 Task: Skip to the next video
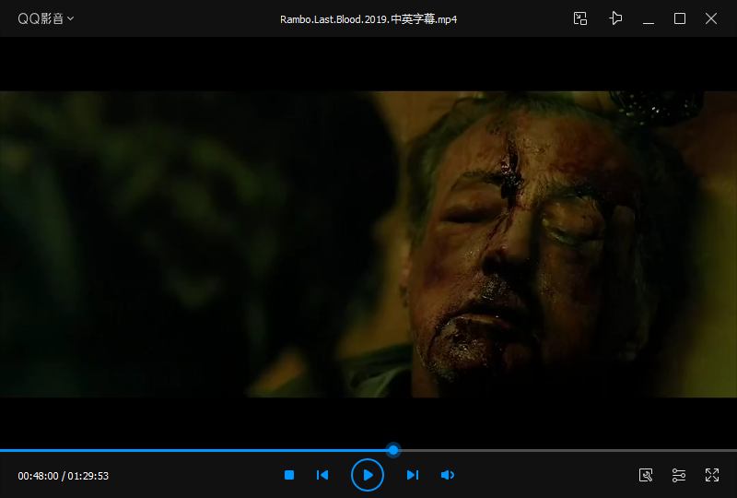(x=412, y=475)
